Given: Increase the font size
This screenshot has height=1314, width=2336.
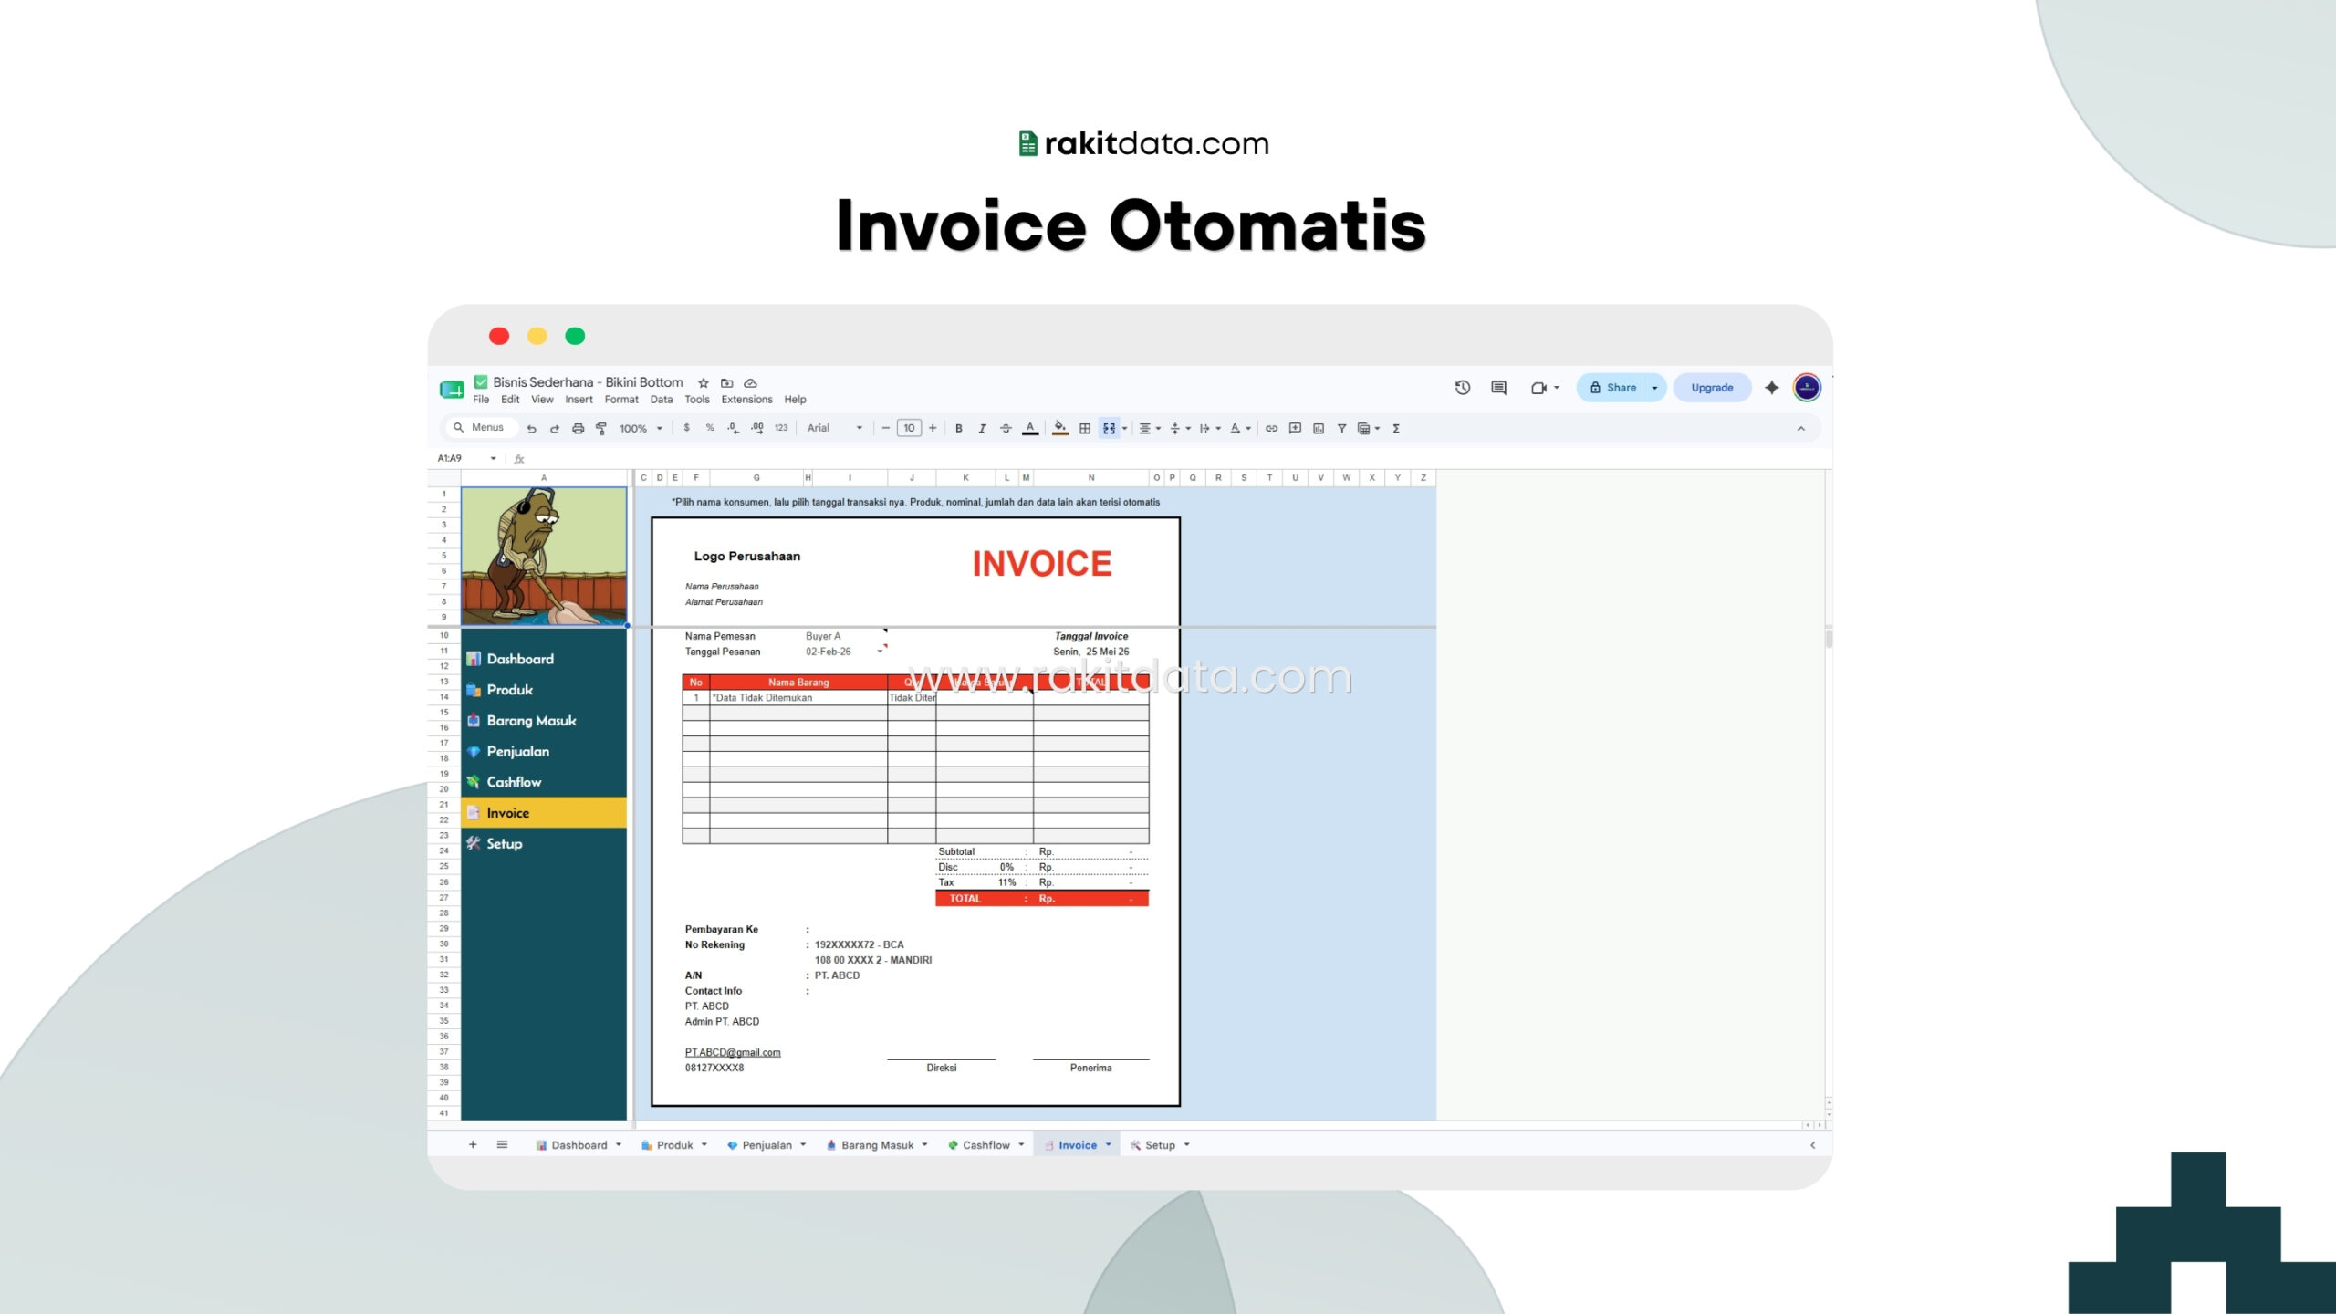Looking at the screenshot, I should tap(933, 428).
